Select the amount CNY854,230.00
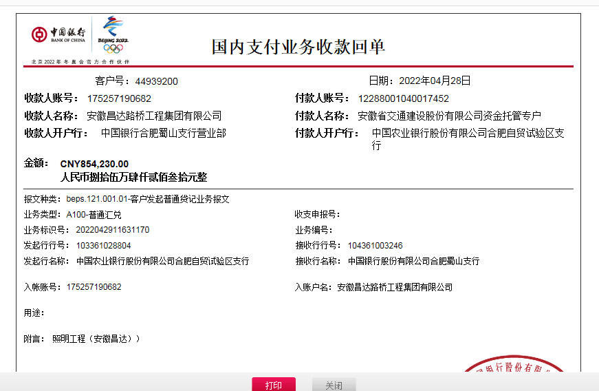599x391 pixels. (94, 164)
